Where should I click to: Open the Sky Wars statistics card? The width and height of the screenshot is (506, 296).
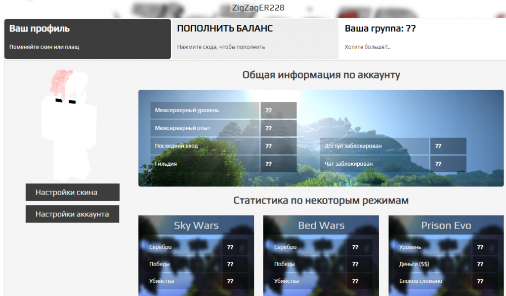[196, 225]
